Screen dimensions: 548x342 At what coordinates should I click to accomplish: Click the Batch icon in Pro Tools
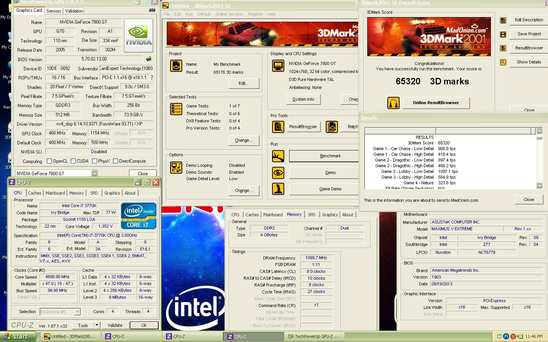[x=332, y=127]
